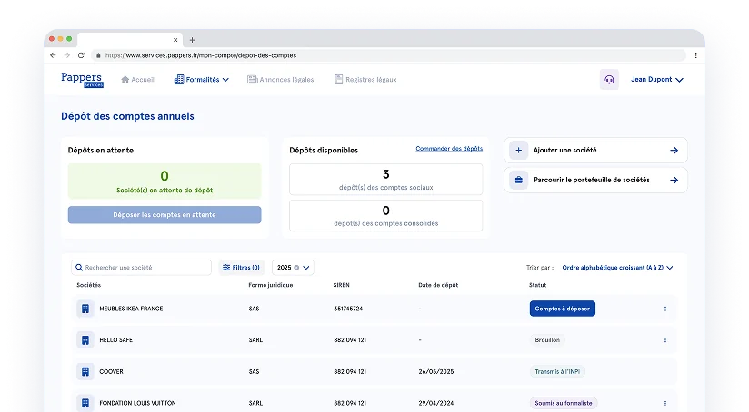Click the Formalités building icon
Image resolution: width=749 pixels, height=412 pixels.
click(179, 80)
